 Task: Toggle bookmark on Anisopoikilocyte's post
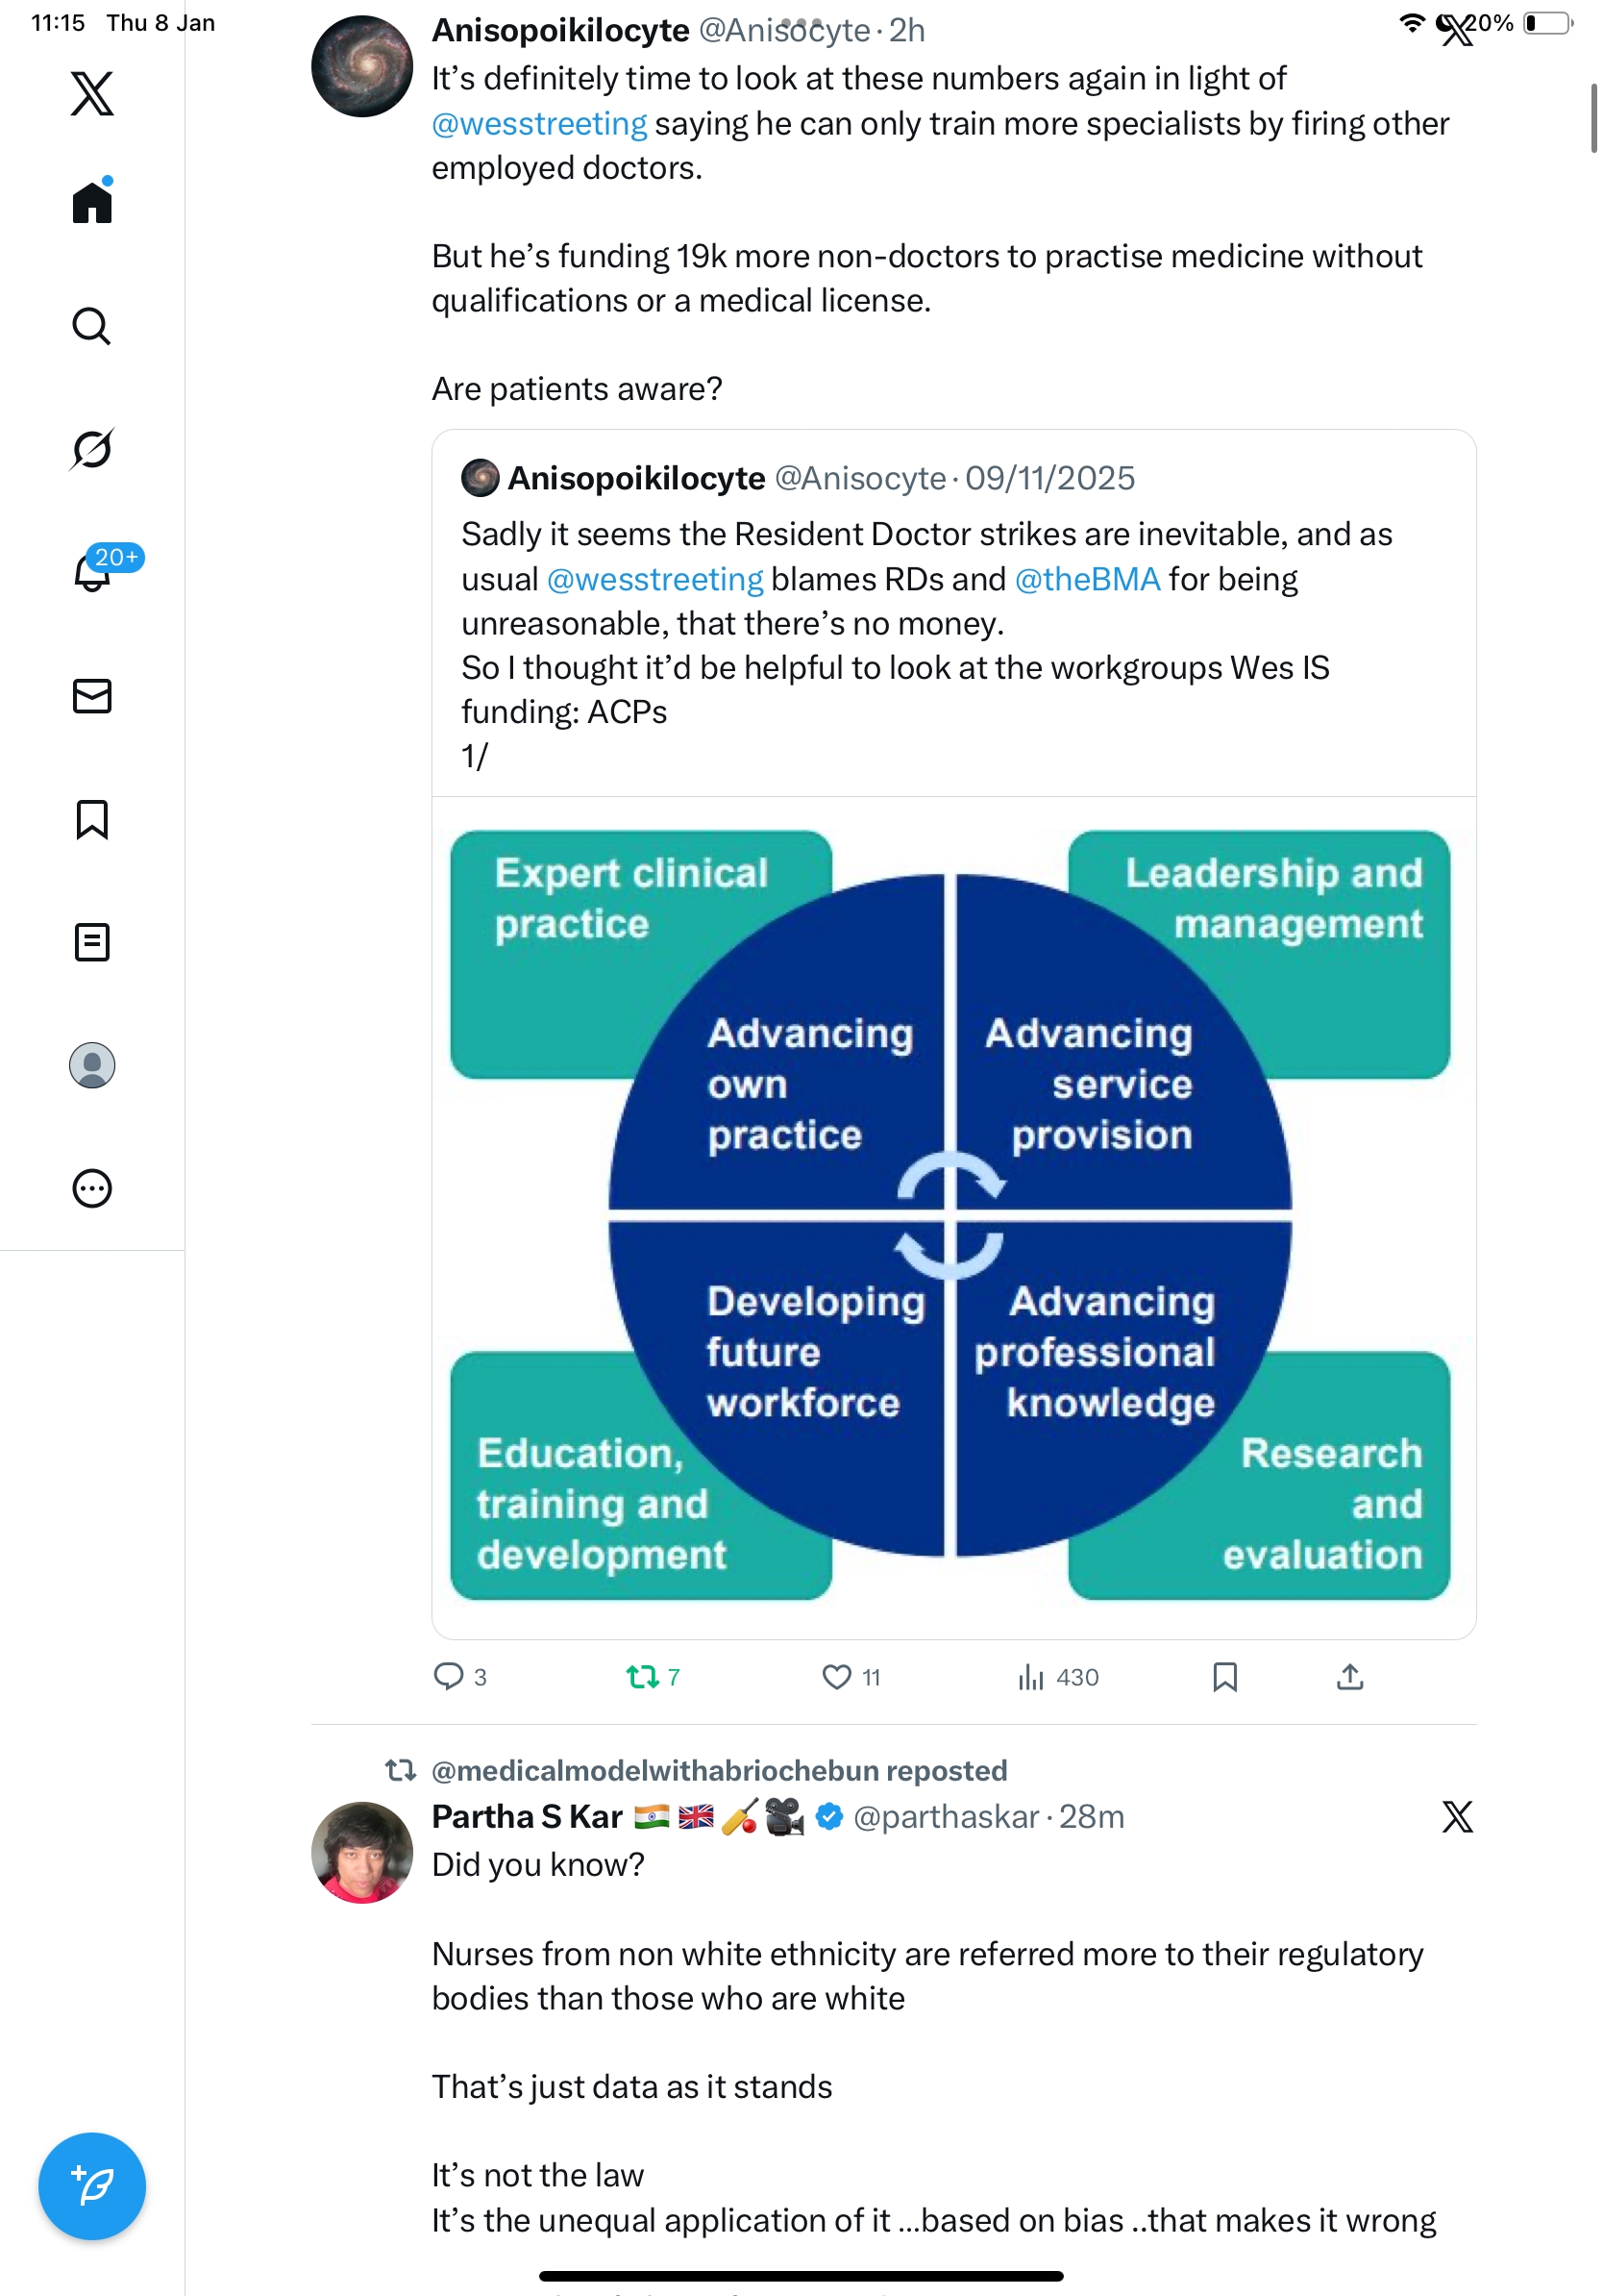click(x=1225, y=1677)
